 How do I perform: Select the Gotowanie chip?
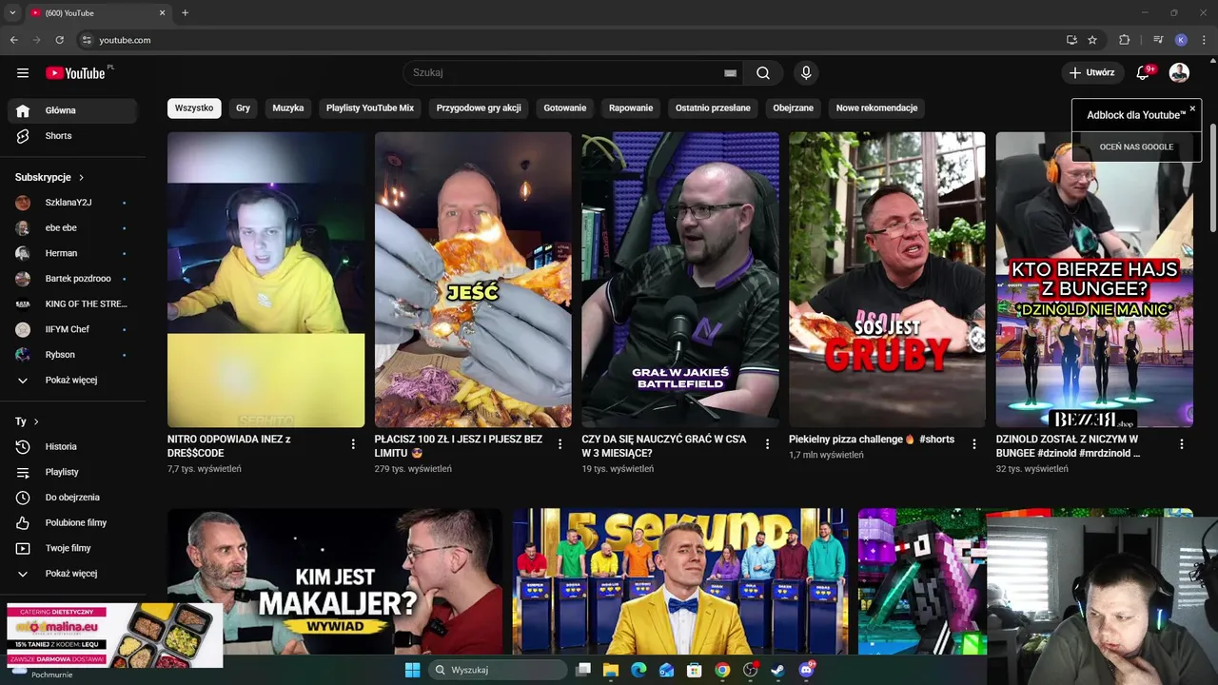[x=565, y=108]
